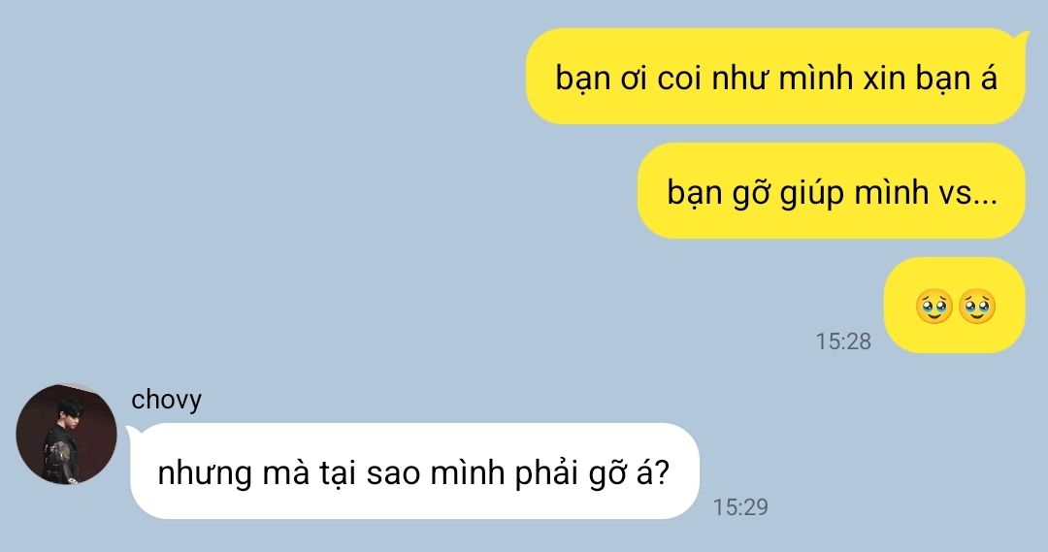Tap chovy's reply "nhưng mà tại sao mình phải gỡ á?"

(413, 471)
